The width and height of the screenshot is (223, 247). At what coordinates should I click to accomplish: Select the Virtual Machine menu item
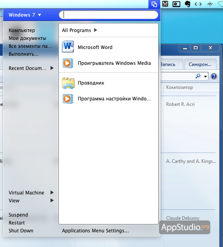(x=31, y=192)
